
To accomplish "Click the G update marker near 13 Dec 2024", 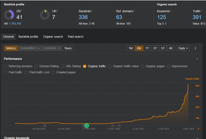I will click(113, 126).
